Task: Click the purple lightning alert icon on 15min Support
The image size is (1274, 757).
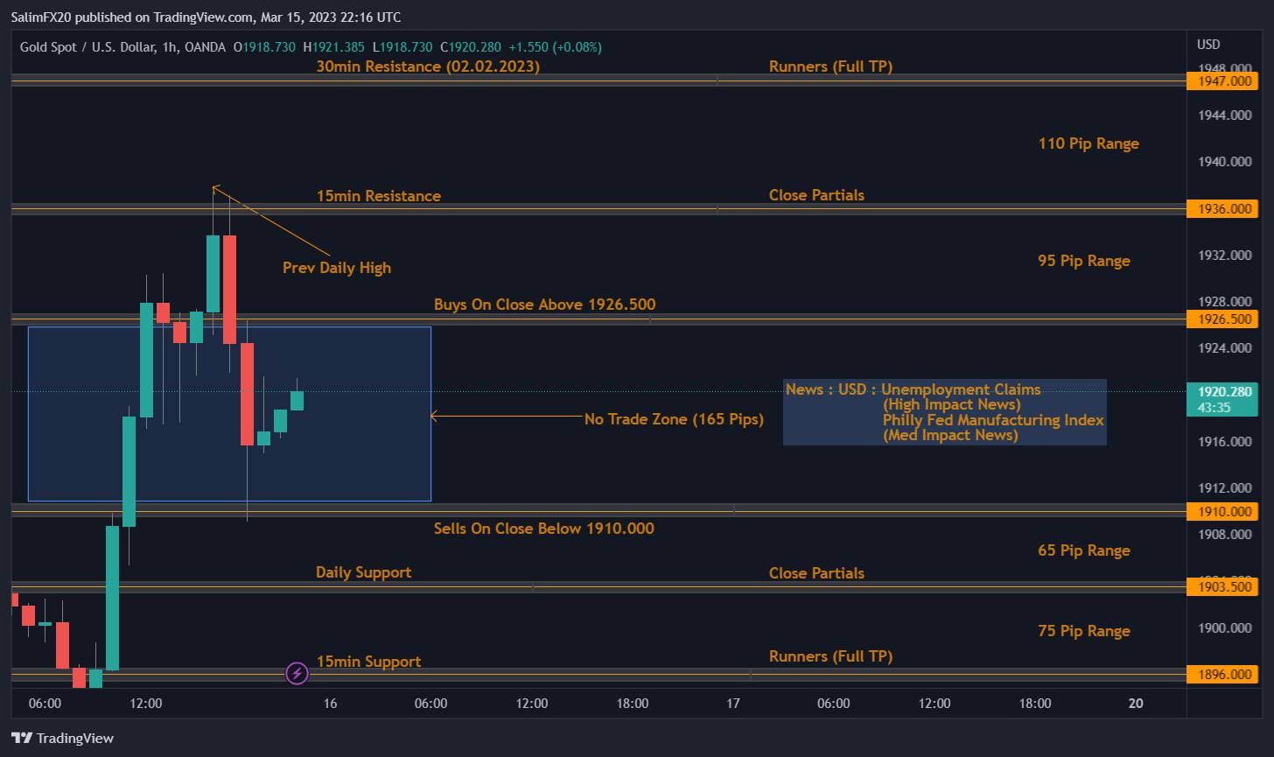Action: coord(296,673)
